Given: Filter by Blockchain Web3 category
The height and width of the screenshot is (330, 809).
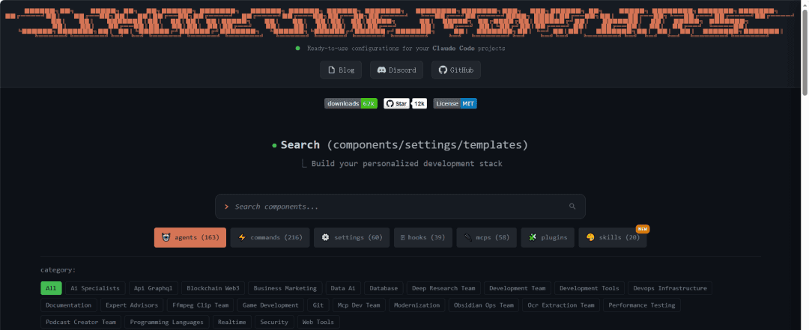Looking at the screenshot, I should coord(213,288).
